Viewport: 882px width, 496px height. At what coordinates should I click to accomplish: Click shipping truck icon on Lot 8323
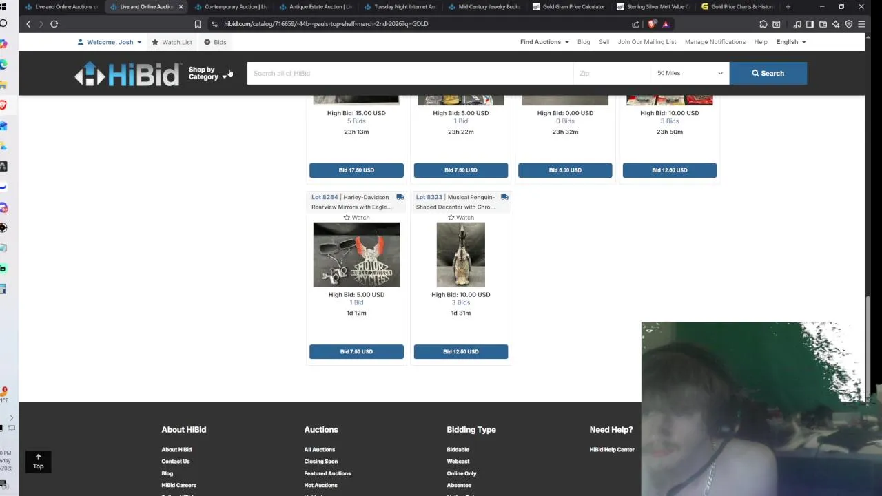(504, 197)
